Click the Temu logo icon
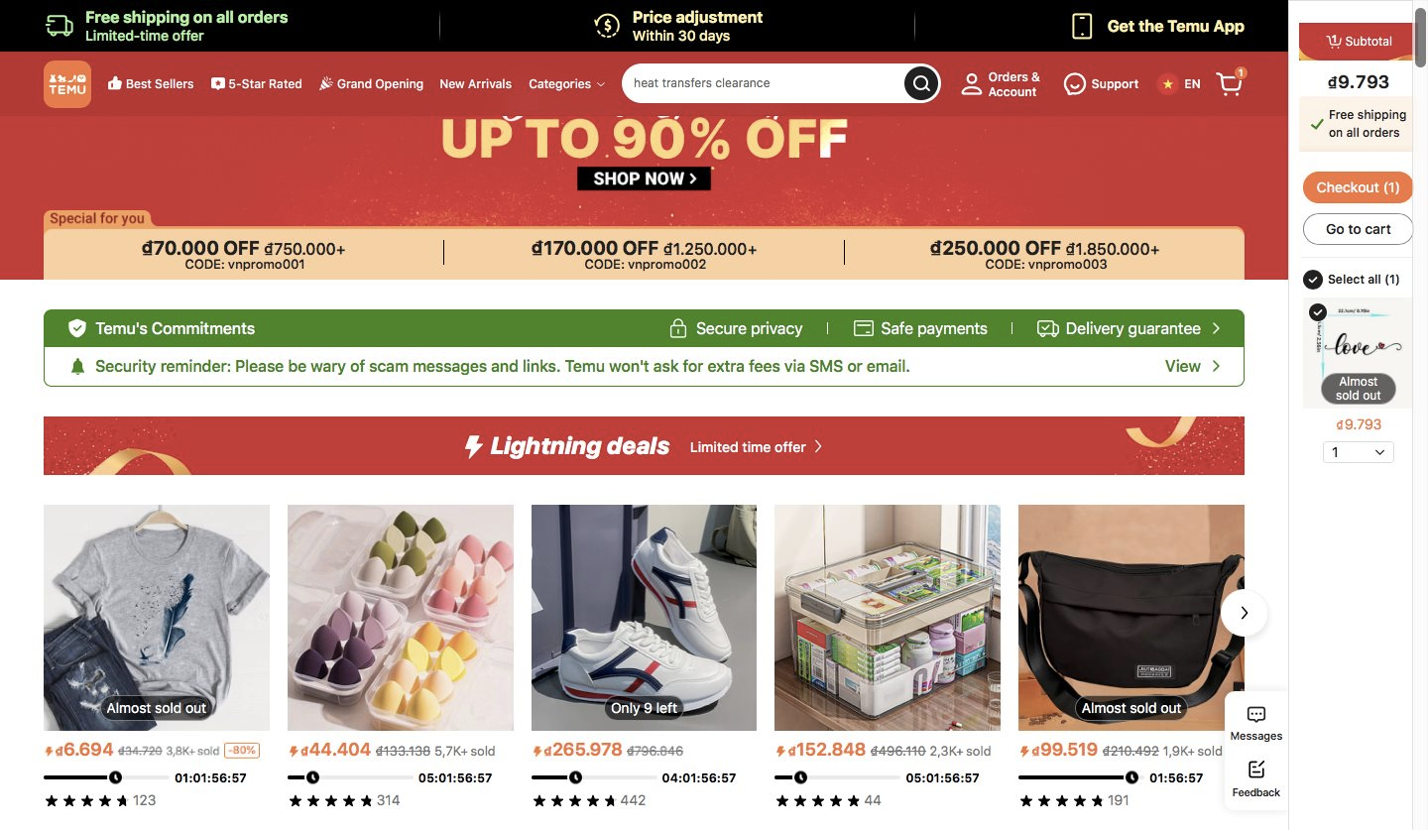Viewport: 1428px width, 830px height. [67, 84]
